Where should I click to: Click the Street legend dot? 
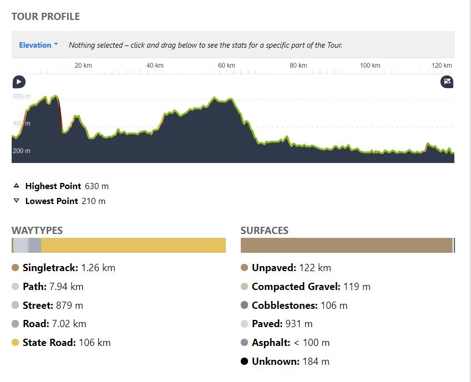tap(16, 305)
